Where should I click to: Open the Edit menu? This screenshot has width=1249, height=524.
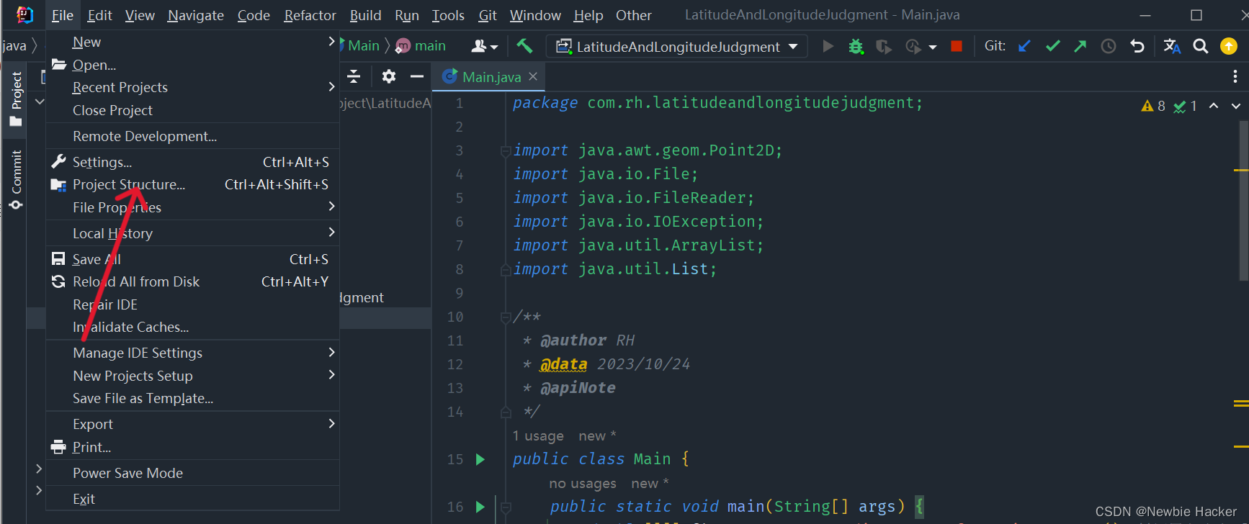pos(99,15)
